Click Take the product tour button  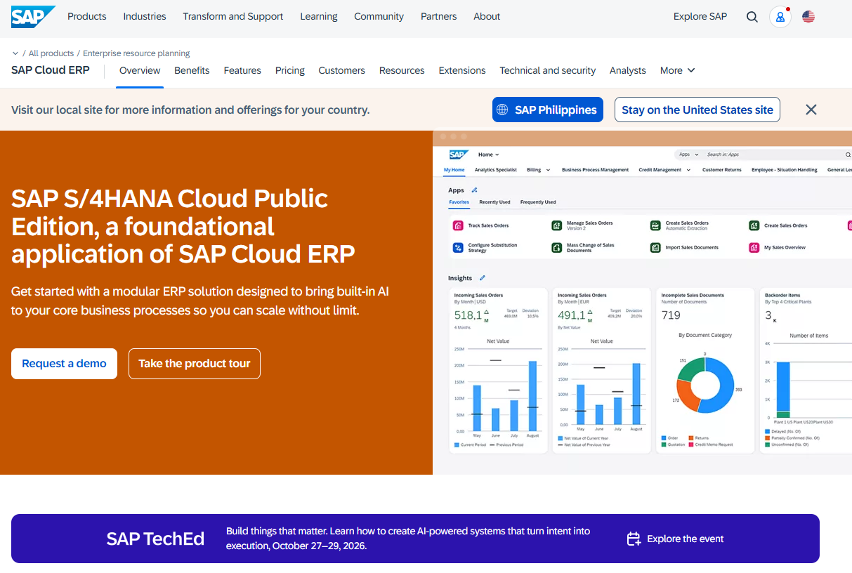[x=195, y=364]
